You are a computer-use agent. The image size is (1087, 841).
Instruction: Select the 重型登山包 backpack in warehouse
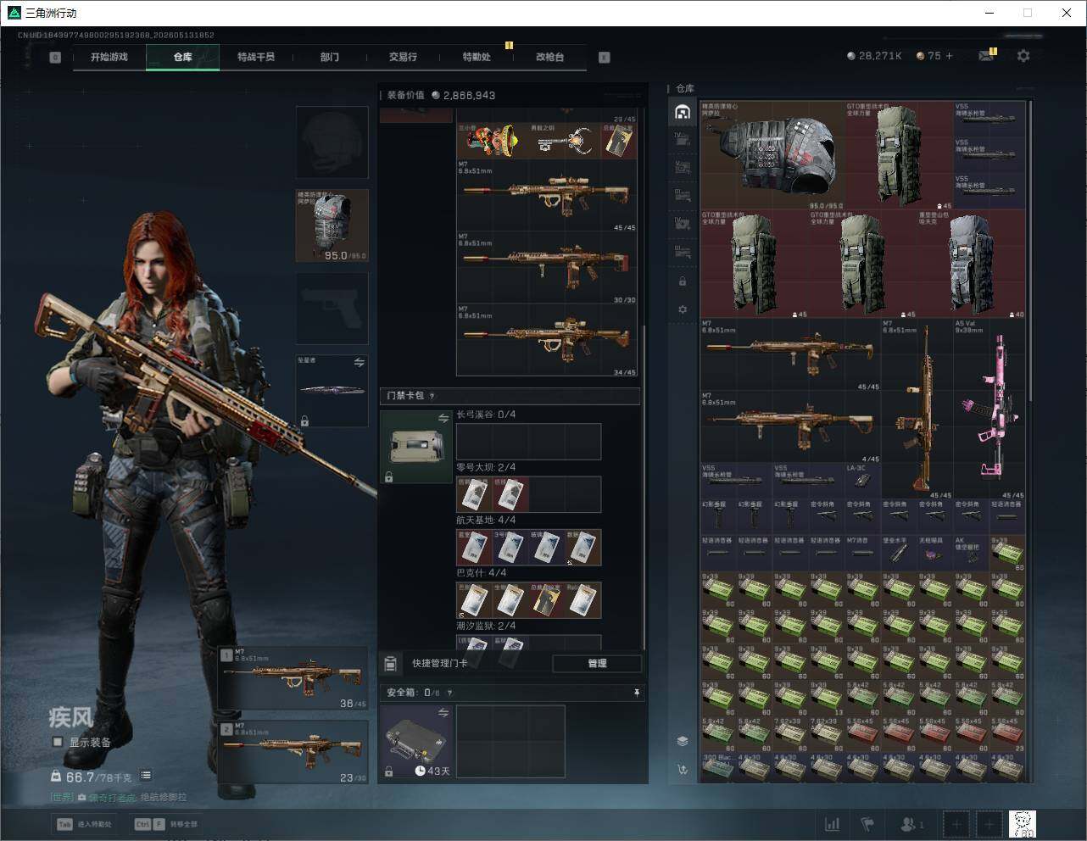972,264
